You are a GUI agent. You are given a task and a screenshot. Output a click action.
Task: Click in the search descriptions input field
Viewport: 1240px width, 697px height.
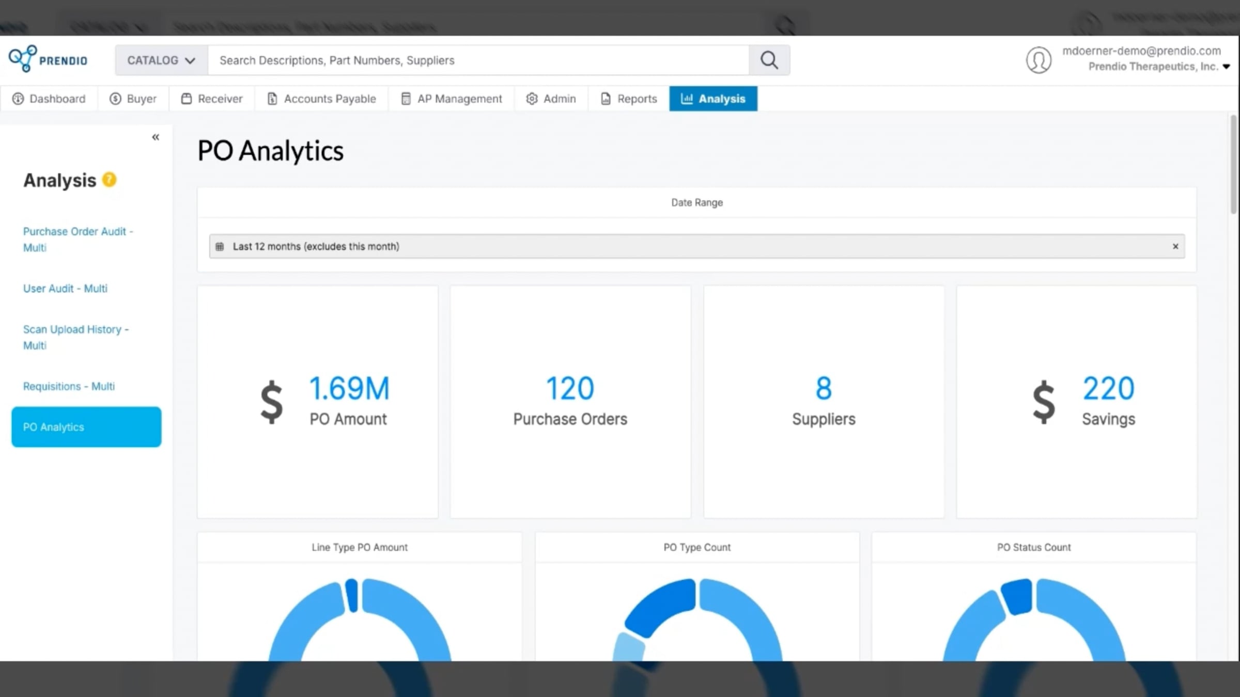tap(478, 60)
